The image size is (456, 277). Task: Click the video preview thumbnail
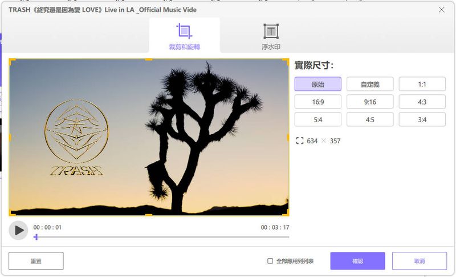(149, 137)
